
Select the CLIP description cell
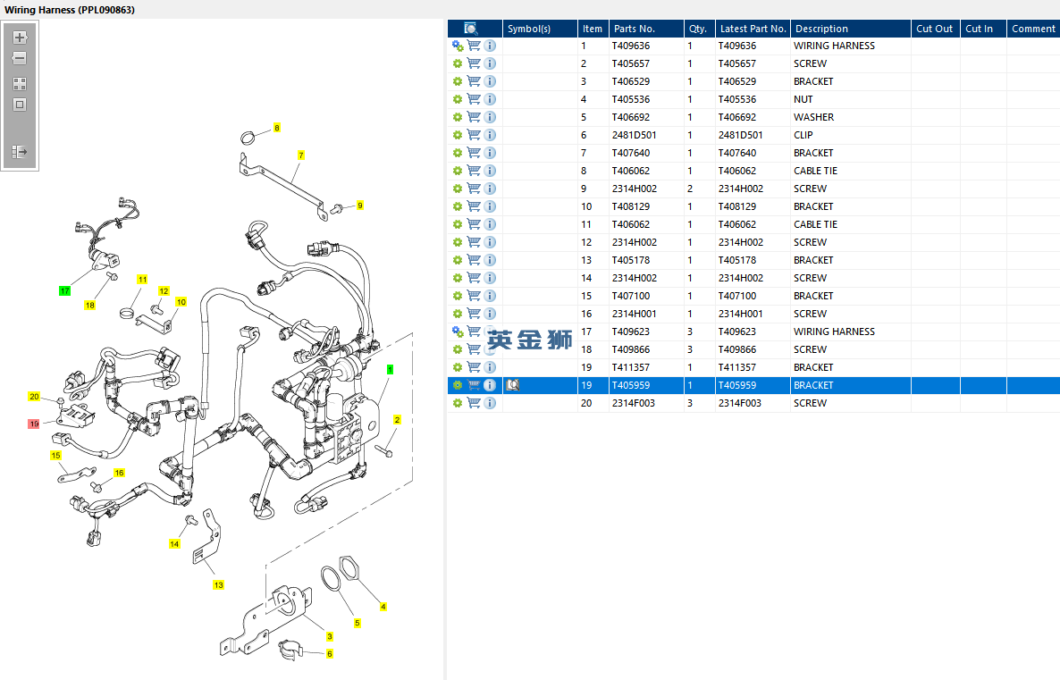pyautogui.click(x=803, y=135)
